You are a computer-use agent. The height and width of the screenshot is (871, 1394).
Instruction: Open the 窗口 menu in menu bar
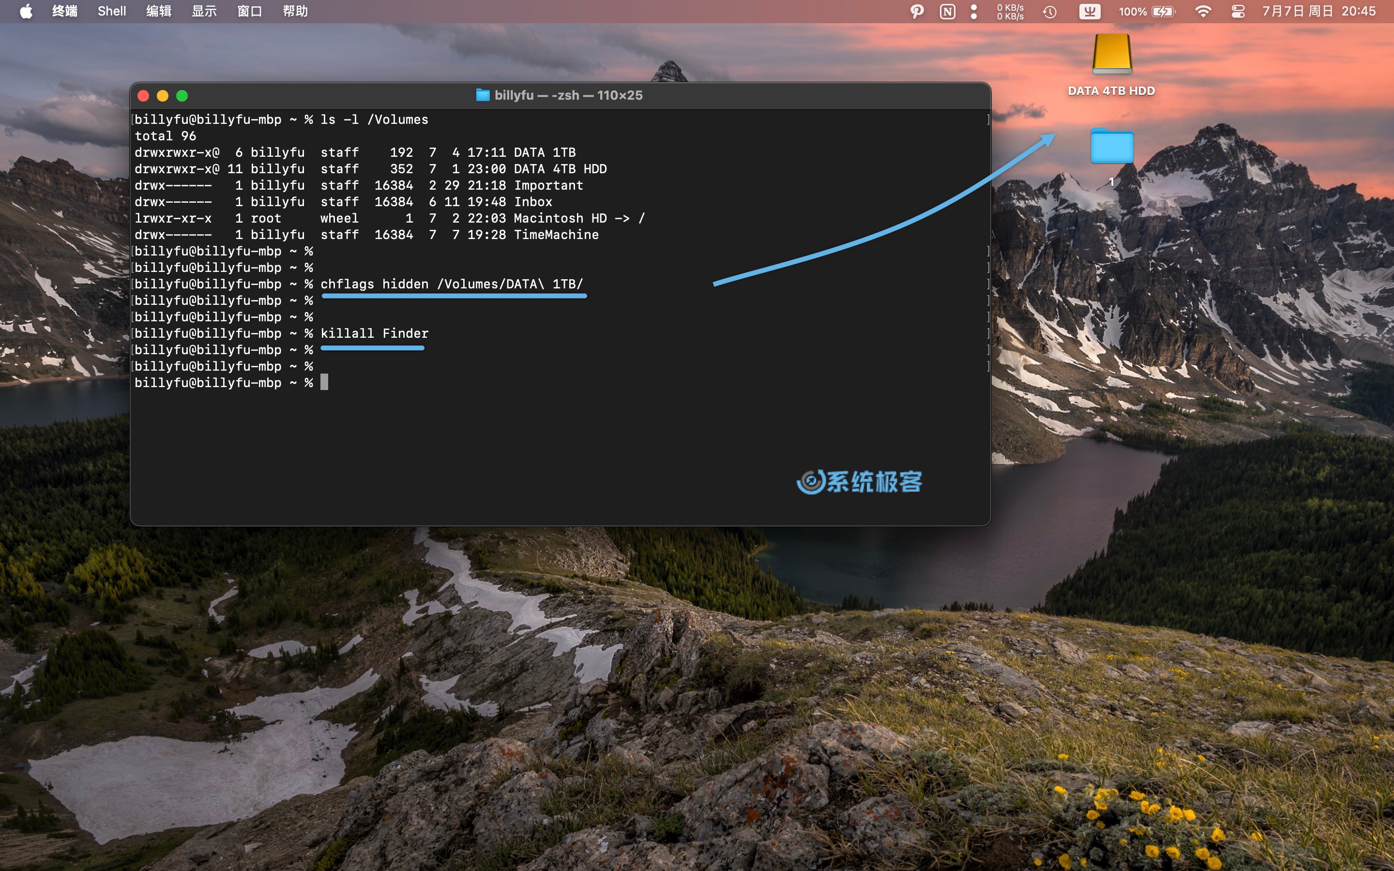(x=248, y=10)
